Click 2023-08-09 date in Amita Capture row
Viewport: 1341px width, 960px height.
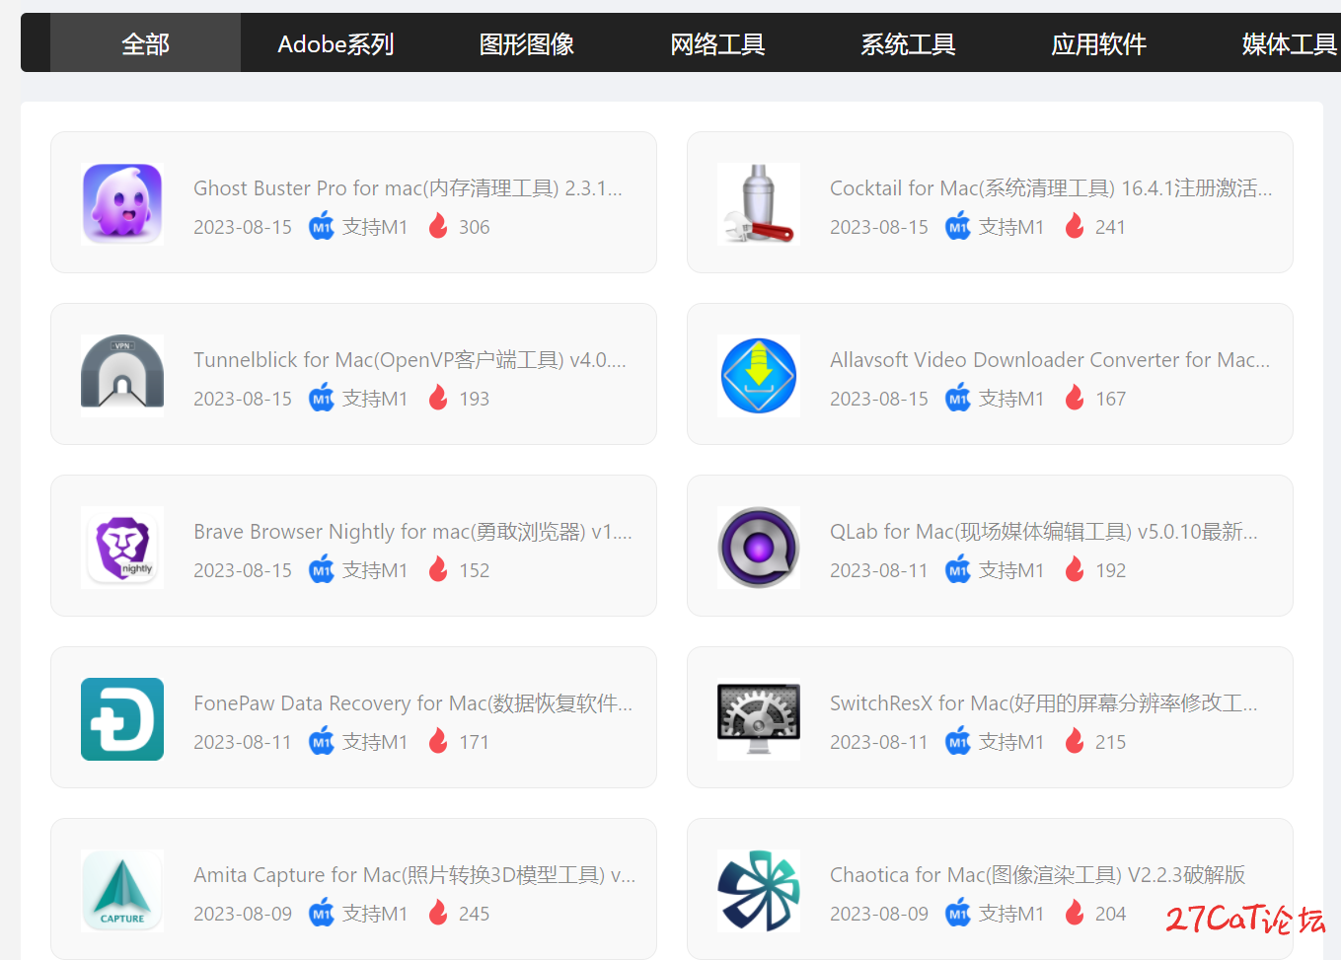coord(243,914)
